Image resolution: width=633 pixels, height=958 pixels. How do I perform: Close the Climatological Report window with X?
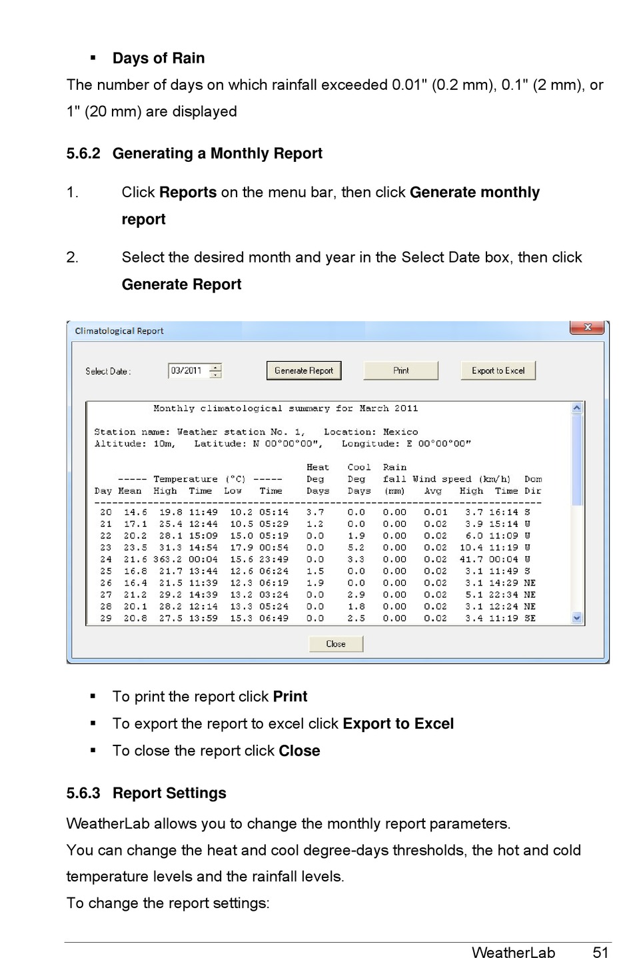(587, 327)
